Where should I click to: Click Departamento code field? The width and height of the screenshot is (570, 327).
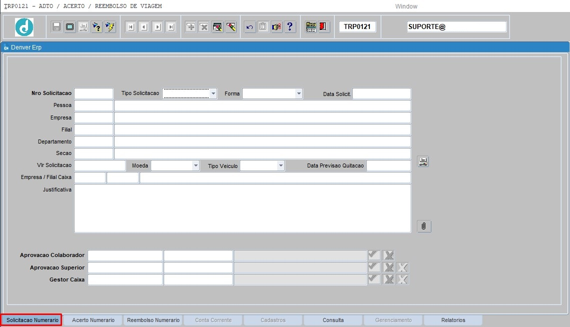click(x=94, y=141)
